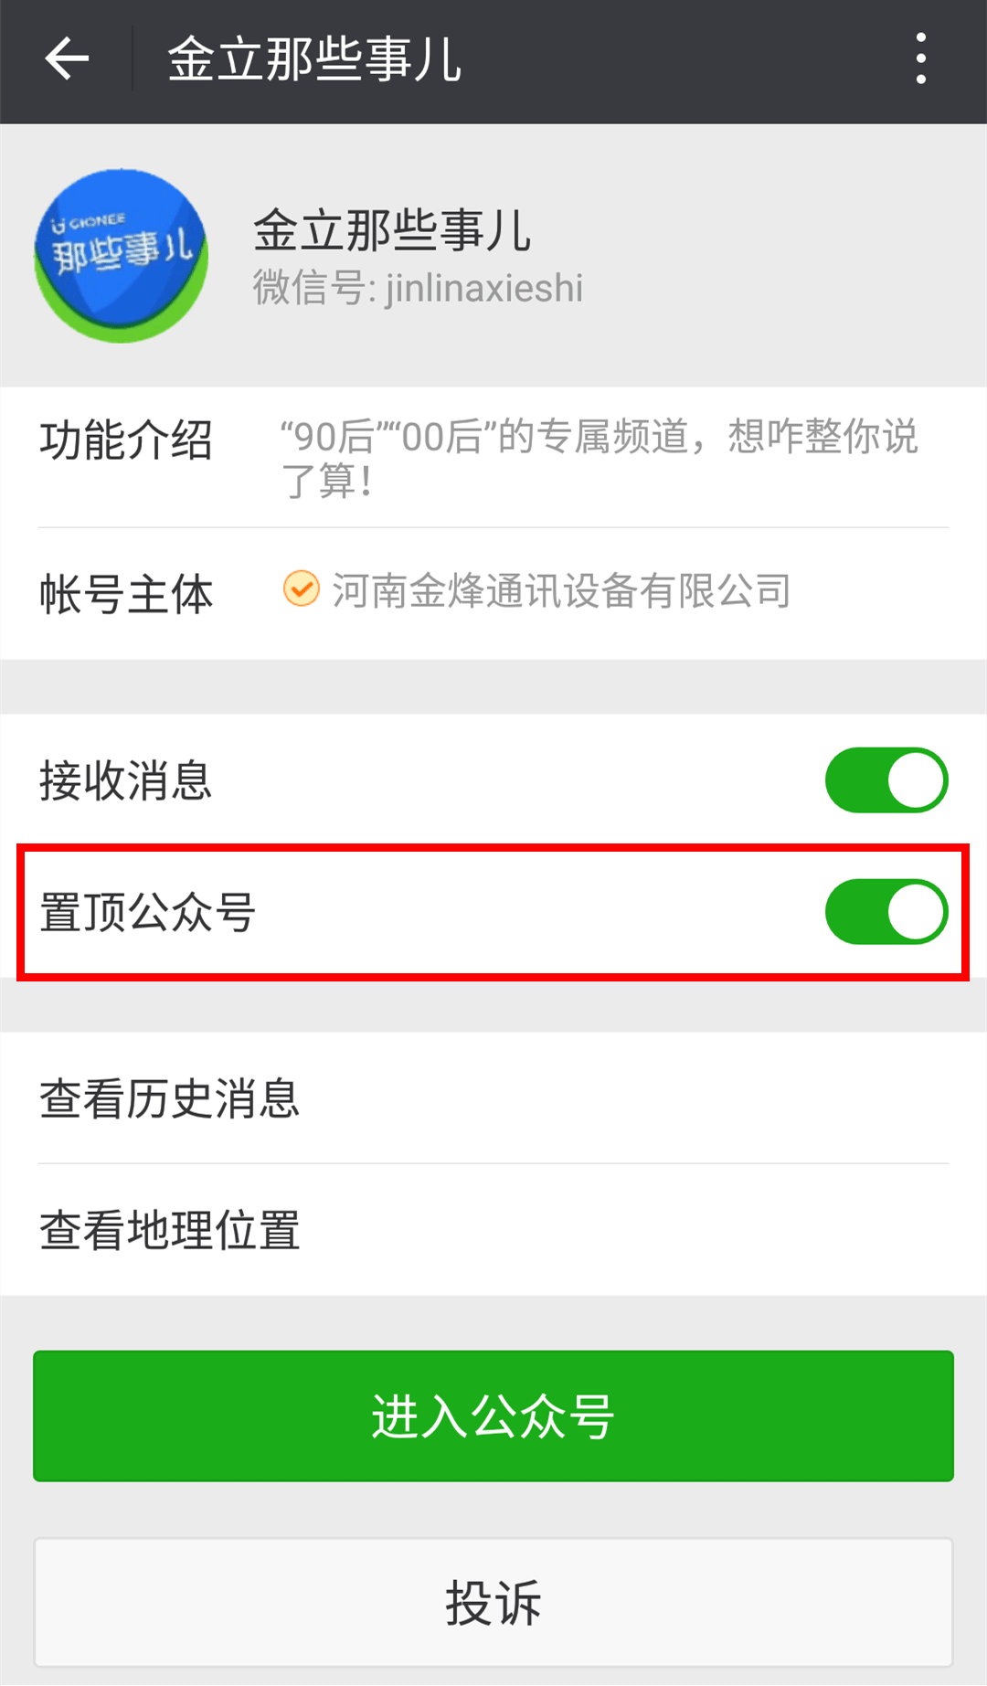Tap the 投诉 complaint button
This screenshot has height=1686, width=987.
click(x=493, y=1603)
